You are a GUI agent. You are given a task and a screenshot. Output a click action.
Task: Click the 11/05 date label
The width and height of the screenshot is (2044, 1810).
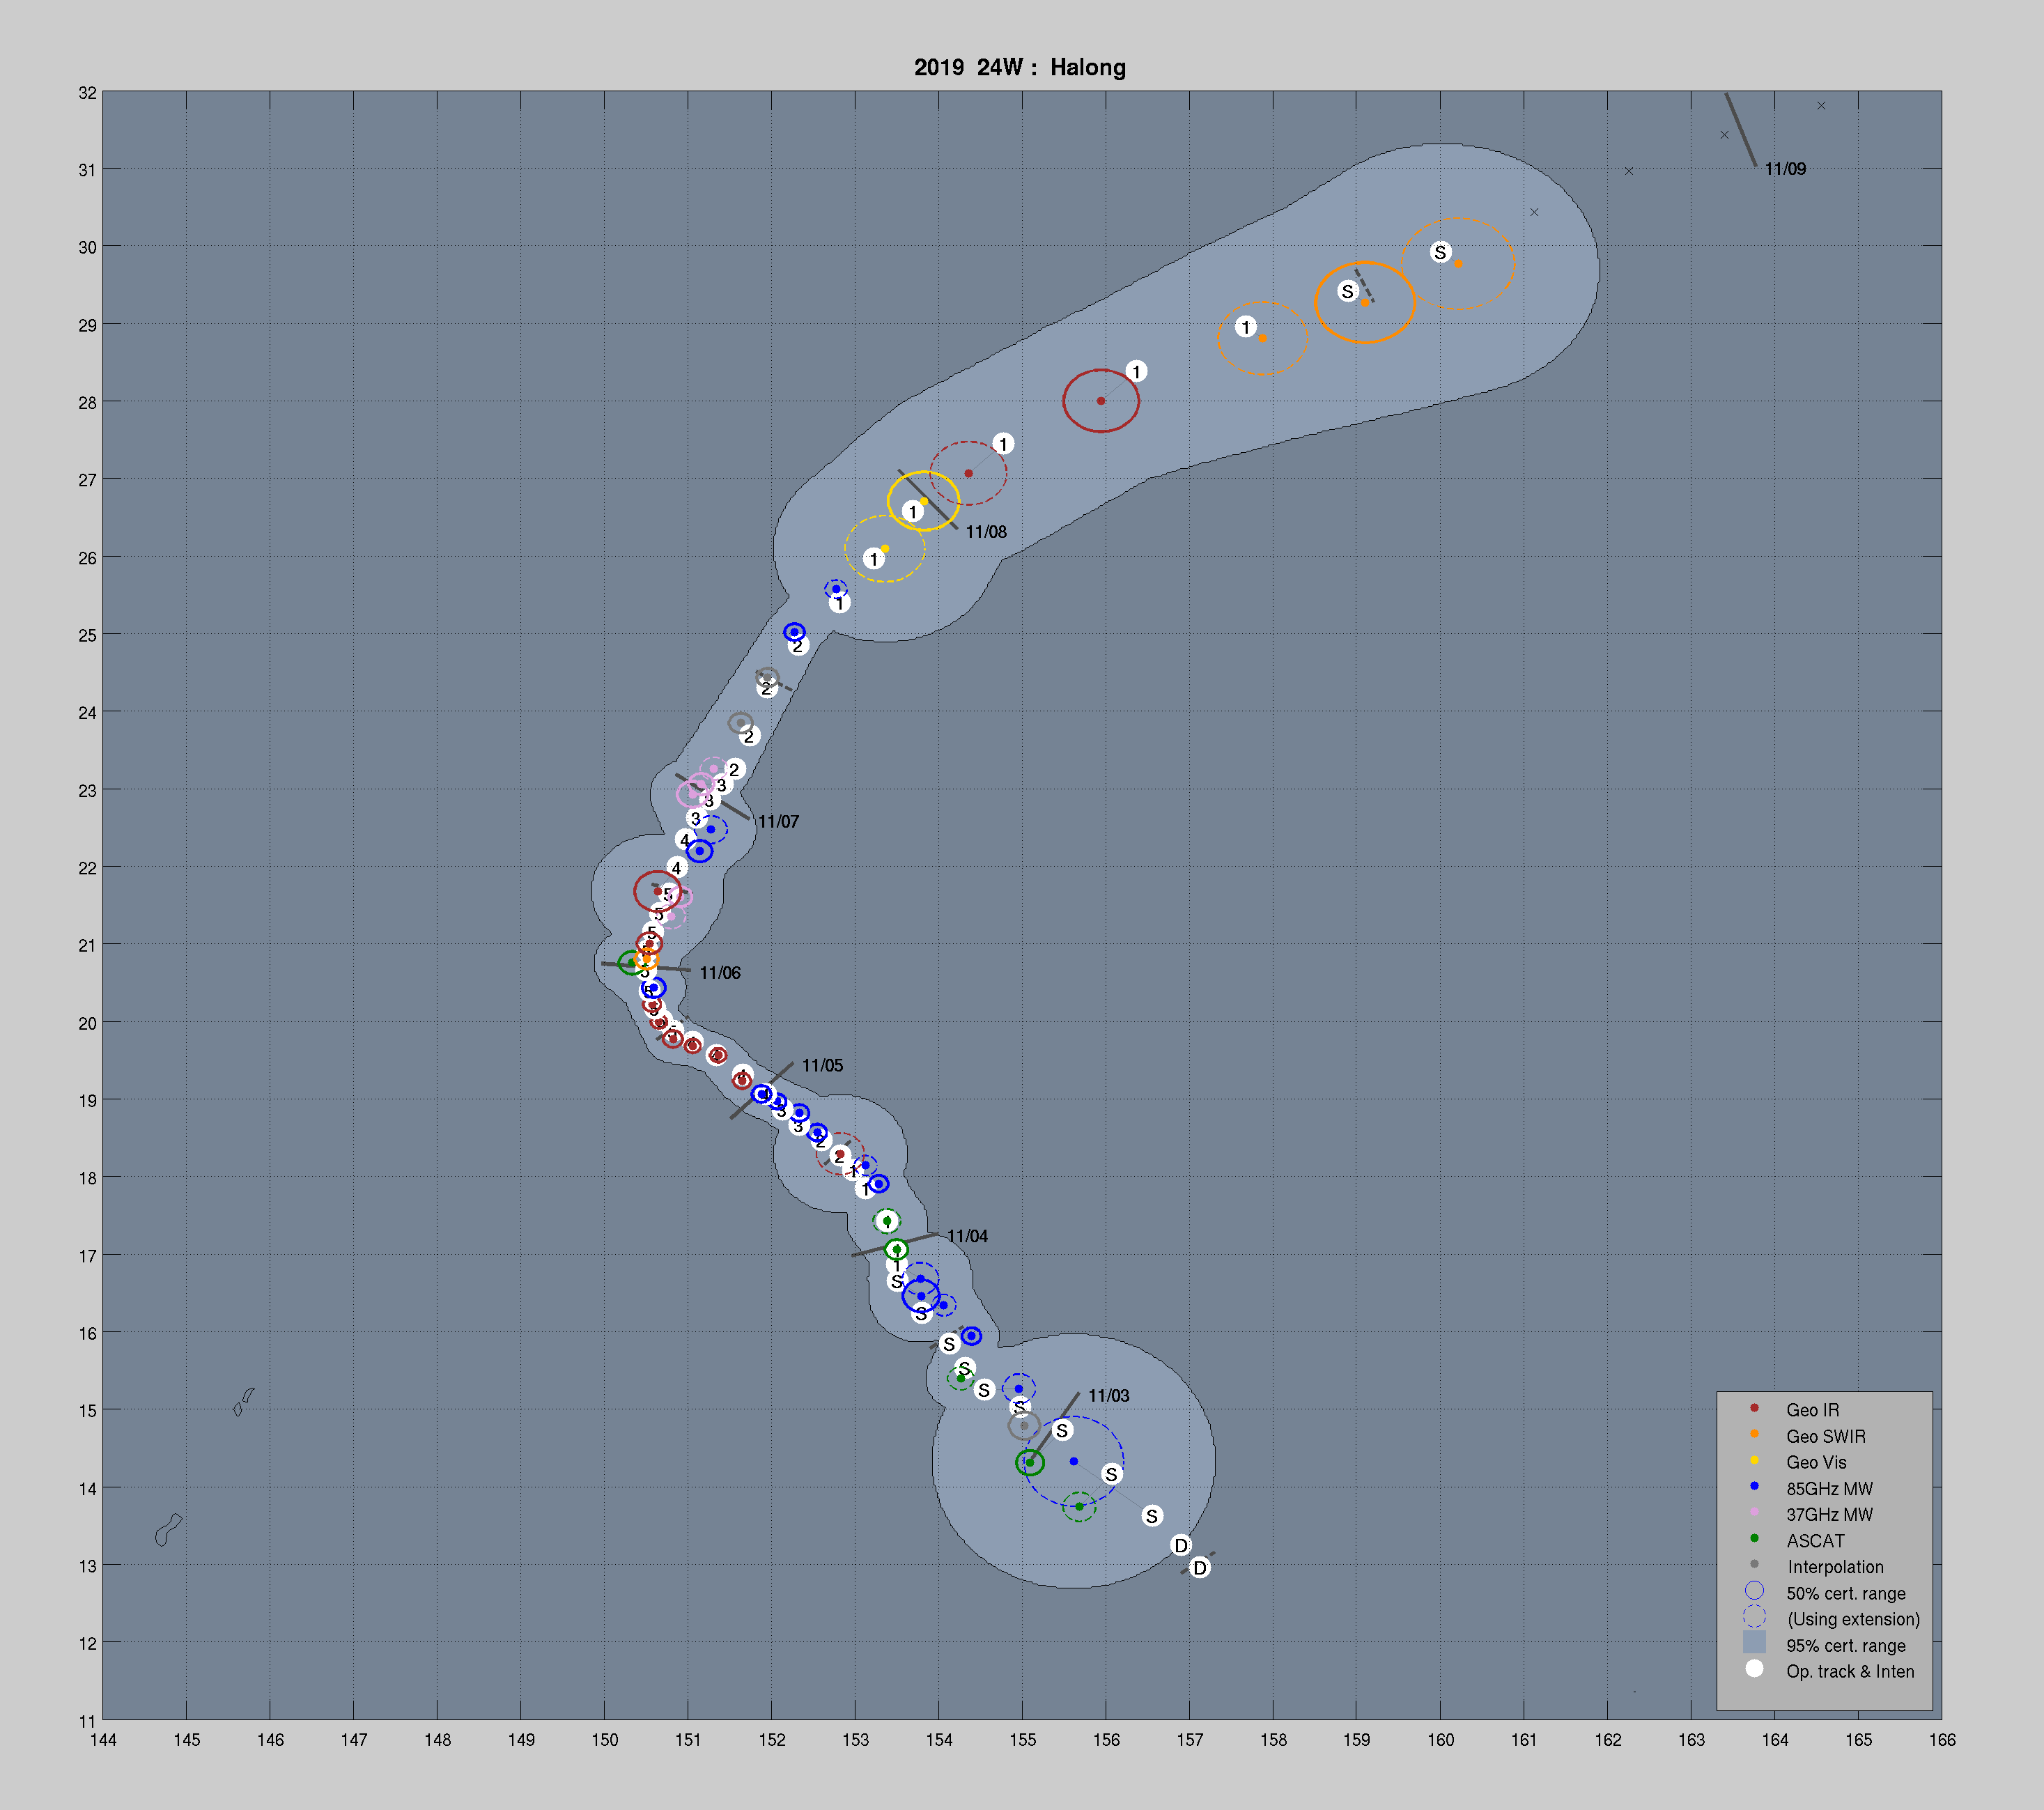pyautogui.click(x=822, y=1066)
